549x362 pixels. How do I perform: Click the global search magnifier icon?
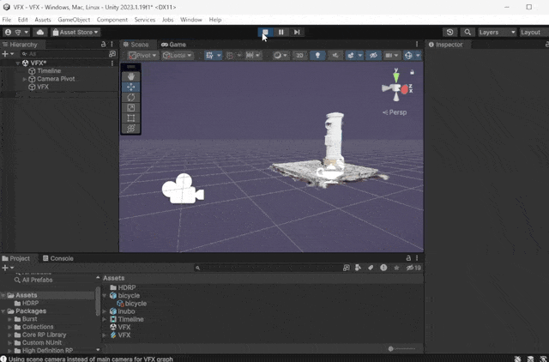[468, 32]
